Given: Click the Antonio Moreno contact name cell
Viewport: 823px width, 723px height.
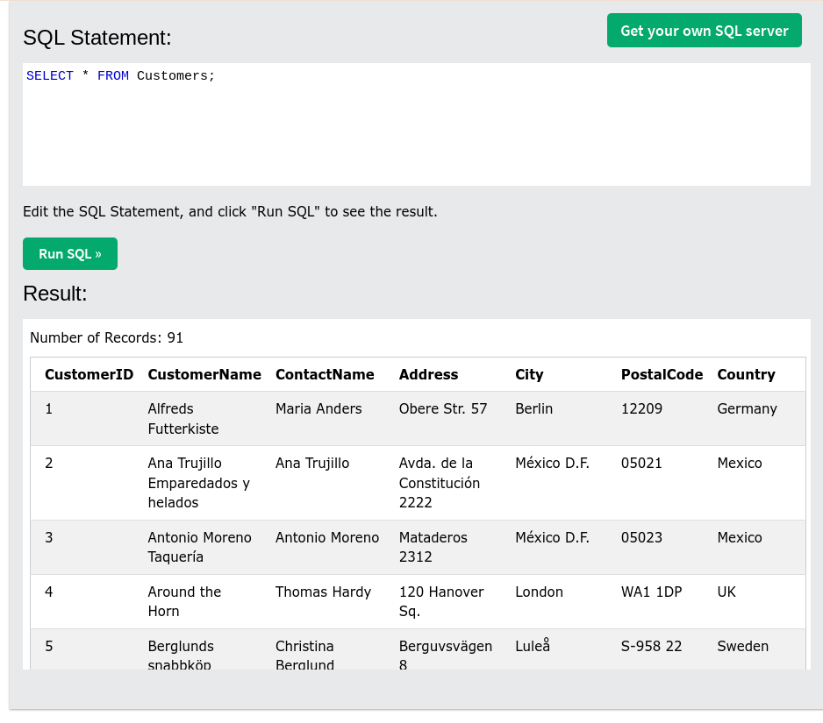Looking at the screenshot, I should pyautogui.click(x=330, y=548).
